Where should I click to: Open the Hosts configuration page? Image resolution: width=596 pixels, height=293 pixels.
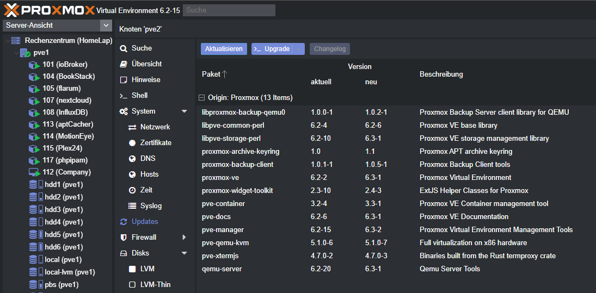coord(149,174)
